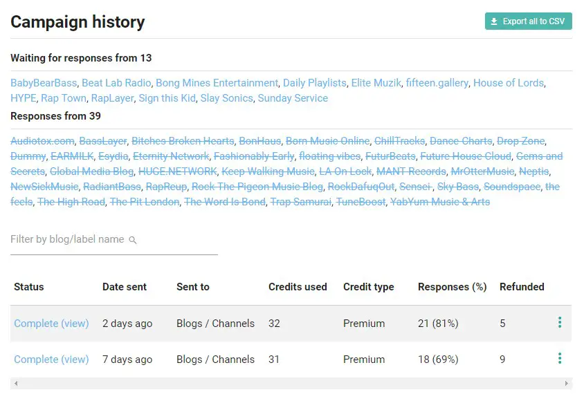584x401 pixels.
Task: Open the Keep Walking Music link
Action: (268, 171)
